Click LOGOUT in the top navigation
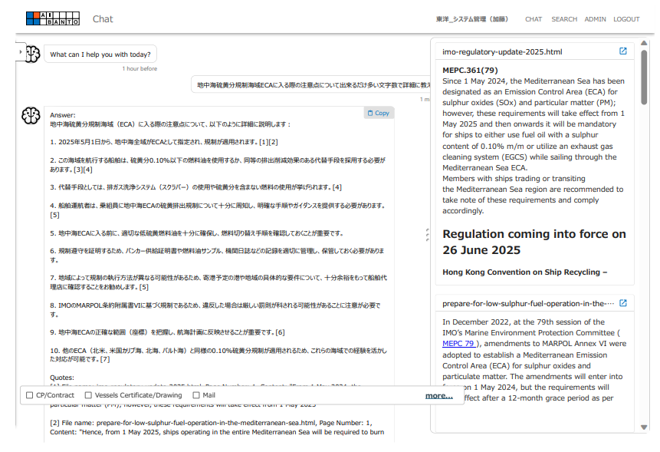Viewport: 660px width, 452px height. point(626,19)
